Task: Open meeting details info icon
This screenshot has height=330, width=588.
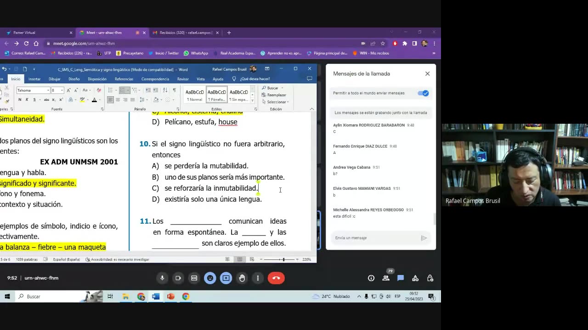Action: [371, 278]
